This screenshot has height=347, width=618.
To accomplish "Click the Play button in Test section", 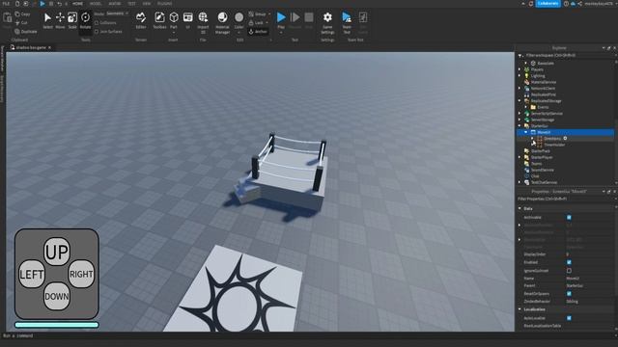I will pyautogui.click(x=281, y=17).
